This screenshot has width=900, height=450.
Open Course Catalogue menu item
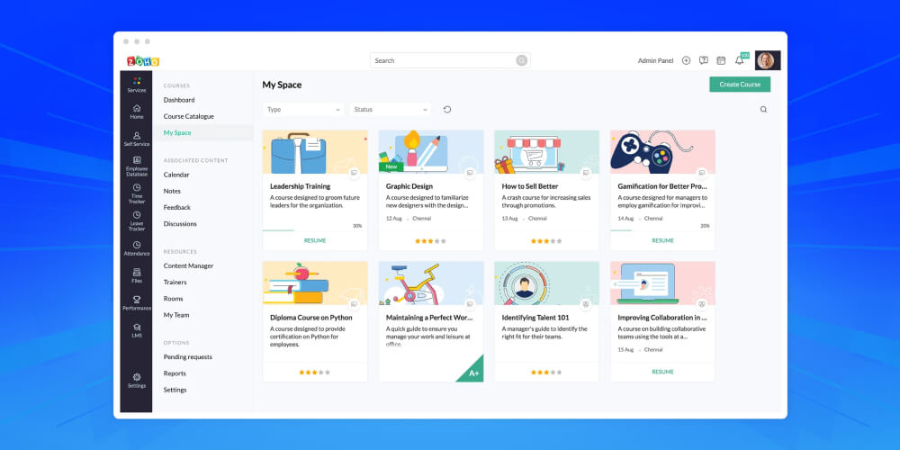tap(189, 116)
